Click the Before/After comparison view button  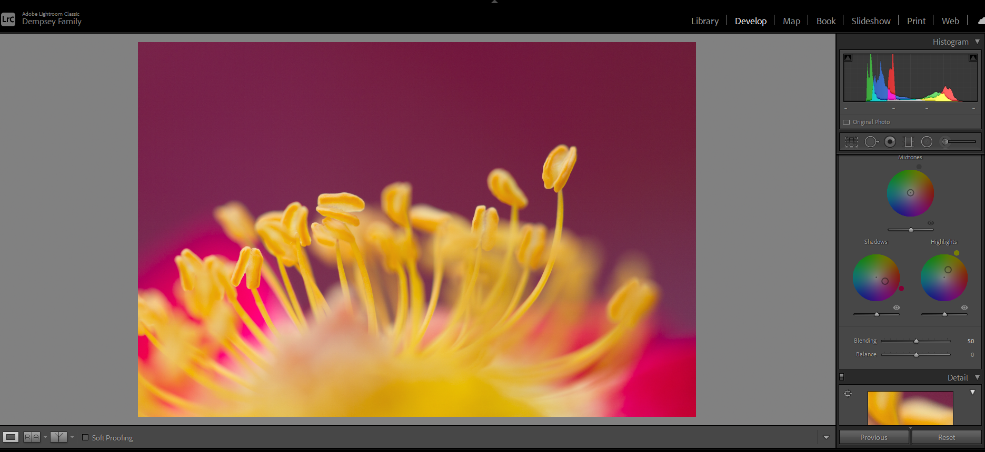tap(32, 437)
